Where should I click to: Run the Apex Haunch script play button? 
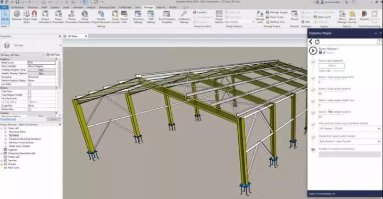313,50
